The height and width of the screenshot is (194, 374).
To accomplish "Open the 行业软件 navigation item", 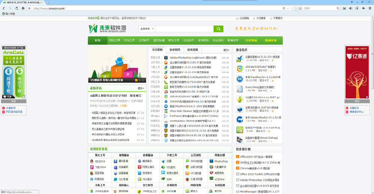I will [188, 41].
